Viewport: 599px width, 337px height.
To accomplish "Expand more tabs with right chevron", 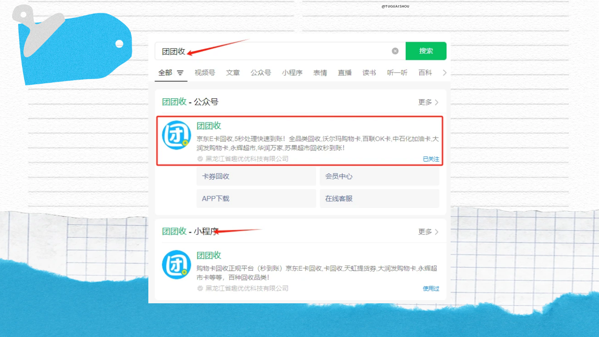I will [445, 73].
